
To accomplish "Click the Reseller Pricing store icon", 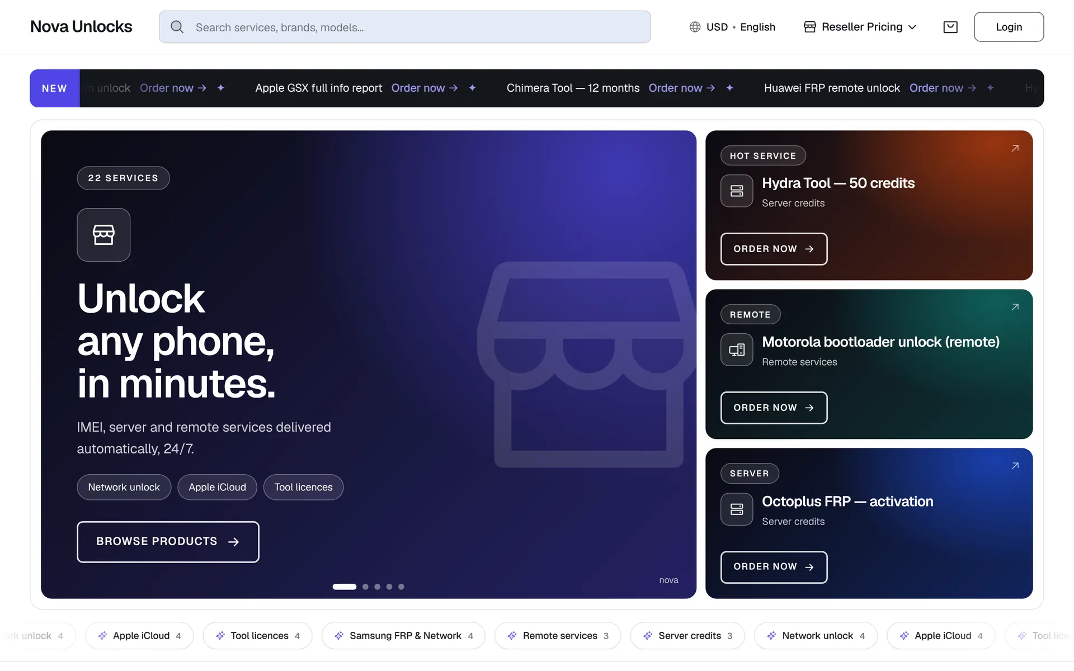I will [x=809, y=27].
